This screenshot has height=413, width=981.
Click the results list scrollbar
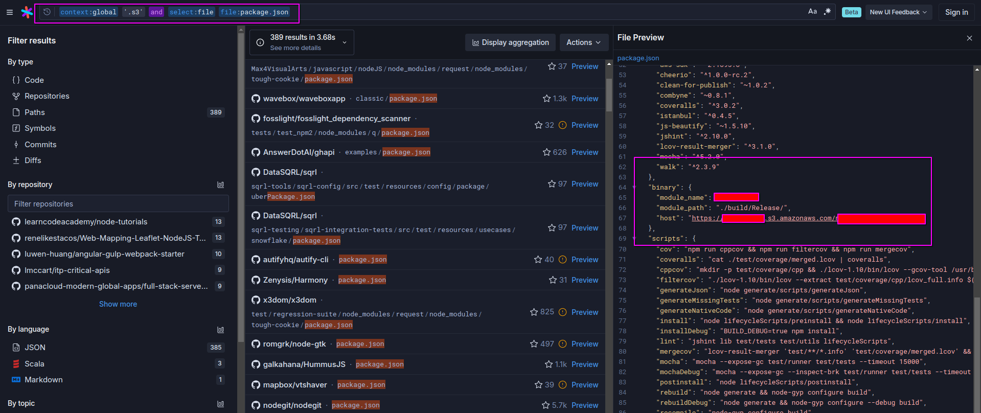click(x=609, y=95)
